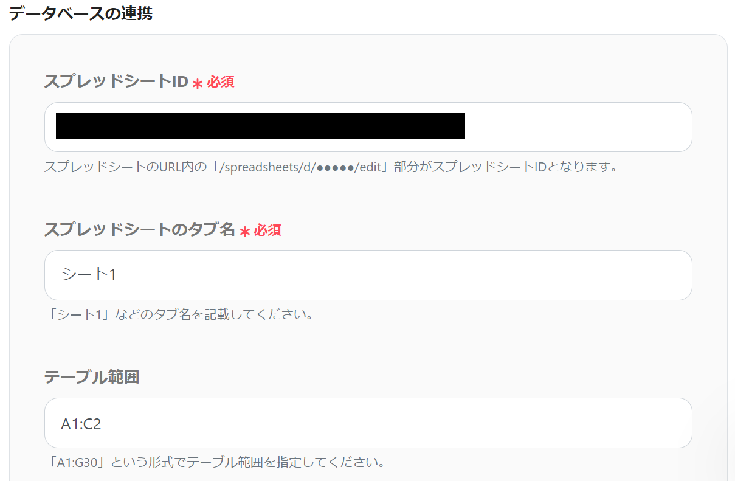Click the スプレッドシートのタブ名 label

[139, 229]
